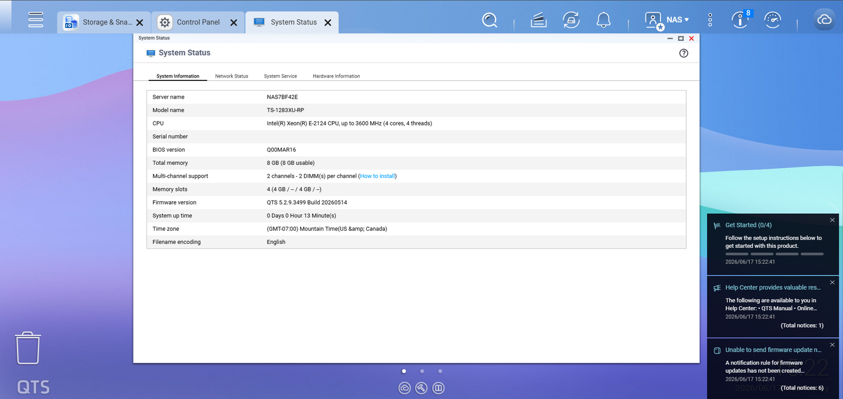Open the myQNAPcloud icon in top bar
The height and width of the screenshot is (399, 843).
click(x=824, y=19)
